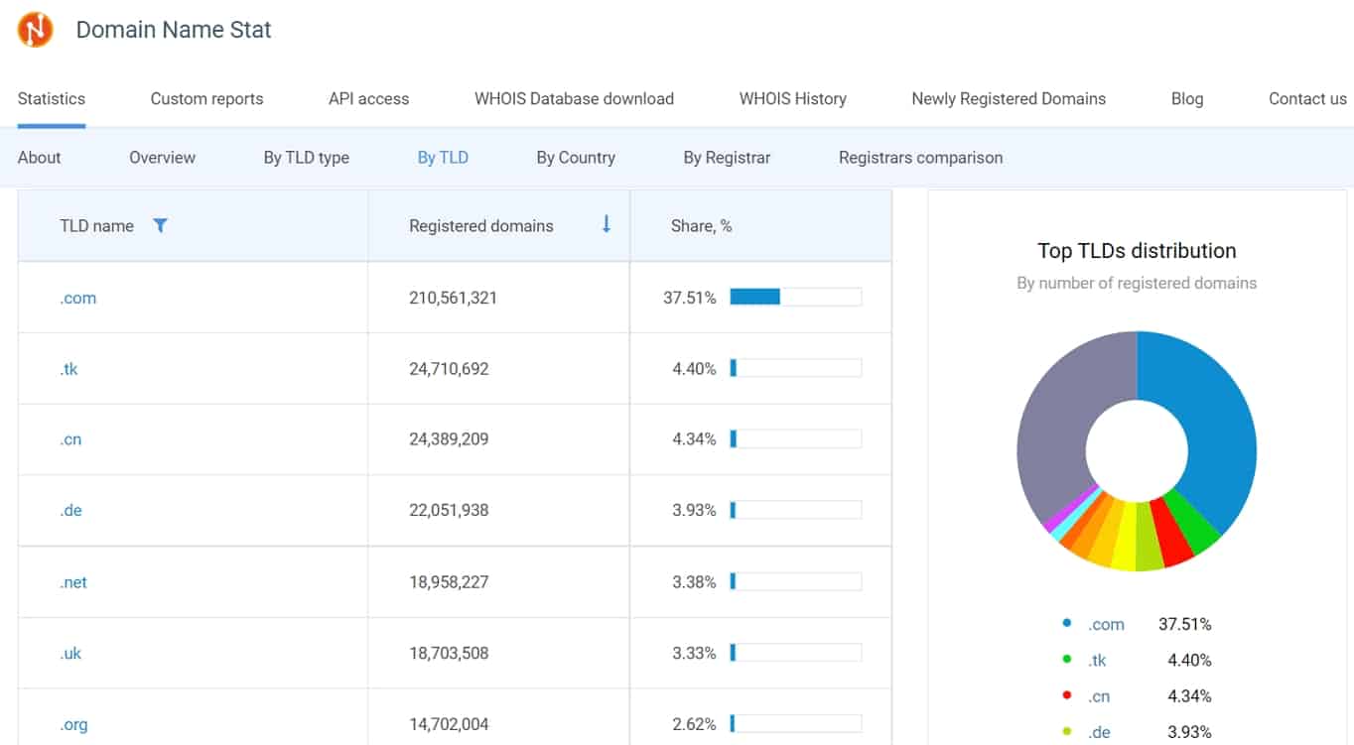Select the By Registrar sub-tab
The height and width of the screenshot is (745, 1354).
[x=727, y=157]
